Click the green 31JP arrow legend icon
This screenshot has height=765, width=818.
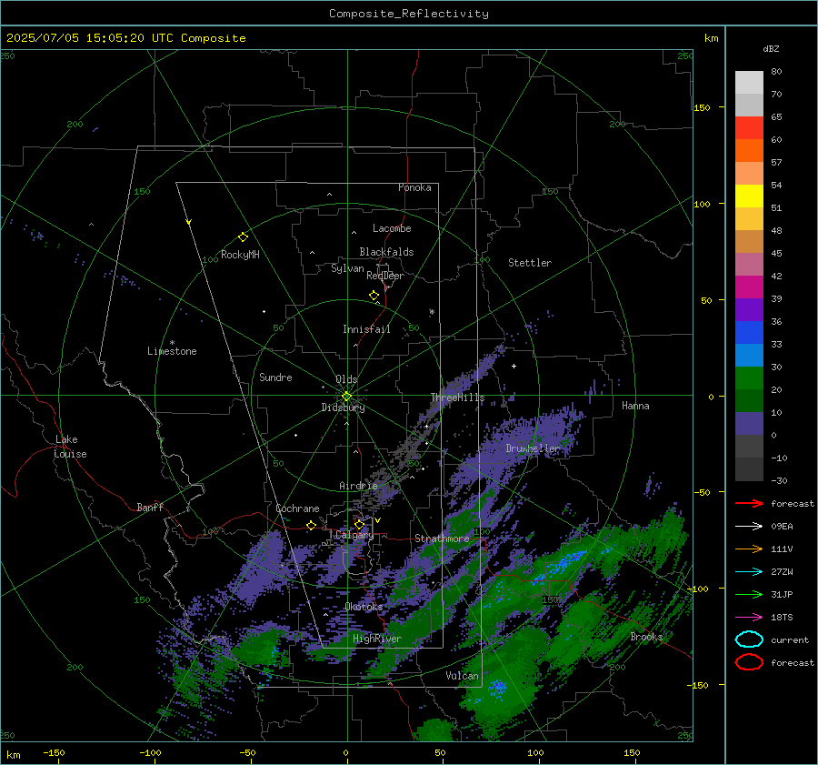pyautogui.click(x=749, y=594)
